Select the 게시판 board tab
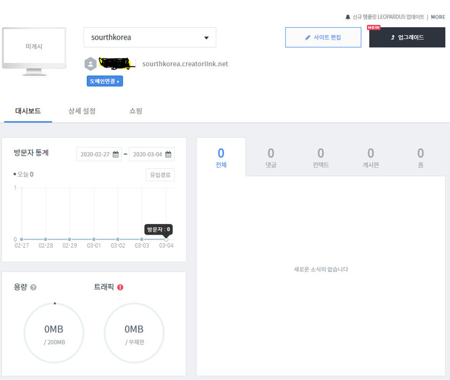 [x=370, y=157]
